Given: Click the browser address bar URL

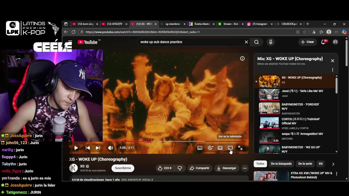Looking at the screenshot, I should 143,32.
